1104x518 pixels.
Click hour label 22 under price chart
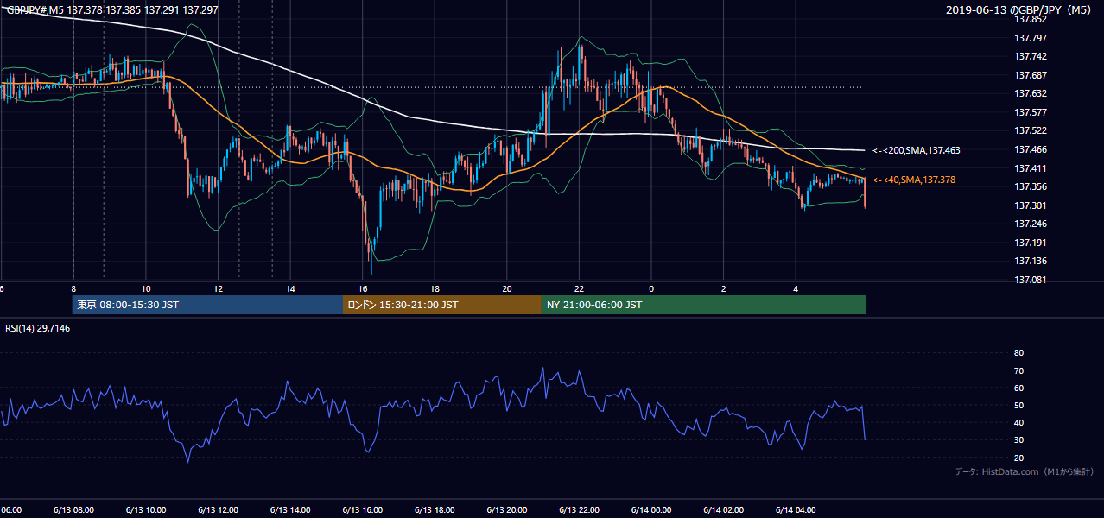click(579, 289)
